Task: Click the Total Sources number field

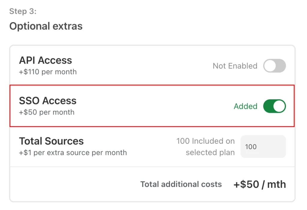Action: (x=263, y=147)
